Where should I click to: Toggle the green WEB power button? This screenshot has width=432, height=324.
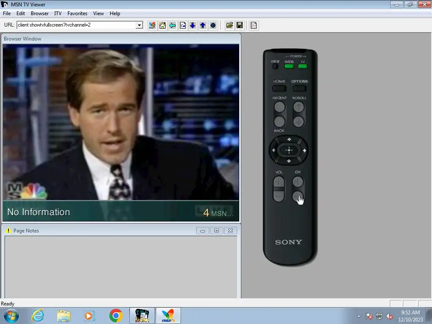point(289,66)
